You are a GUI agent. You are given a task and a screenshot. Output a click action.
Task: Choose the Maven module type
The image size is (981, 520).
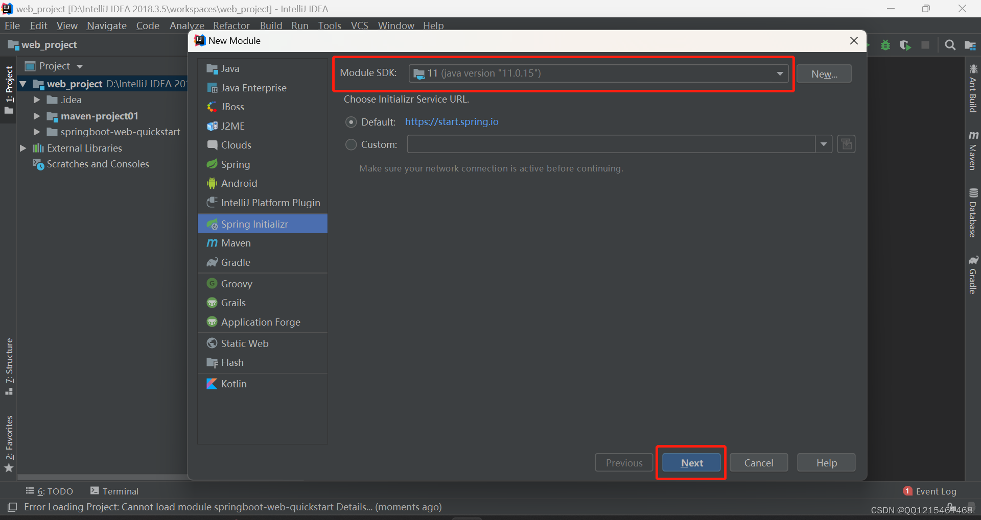pos(262,243)
